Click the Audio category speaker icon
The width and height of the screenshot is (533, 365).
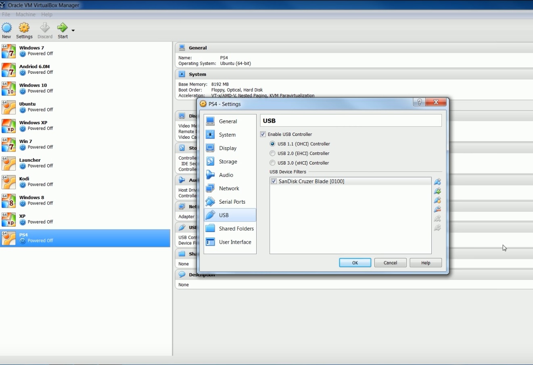pos(210,175)
